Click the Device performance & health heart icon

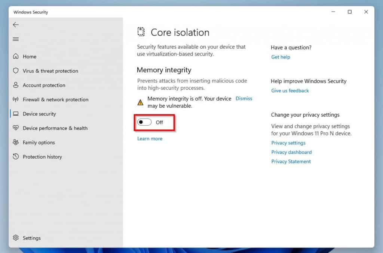[x=16, y=128]
